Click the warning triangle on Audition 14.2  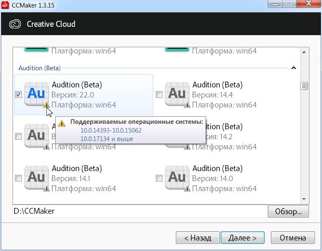point(187,147)
